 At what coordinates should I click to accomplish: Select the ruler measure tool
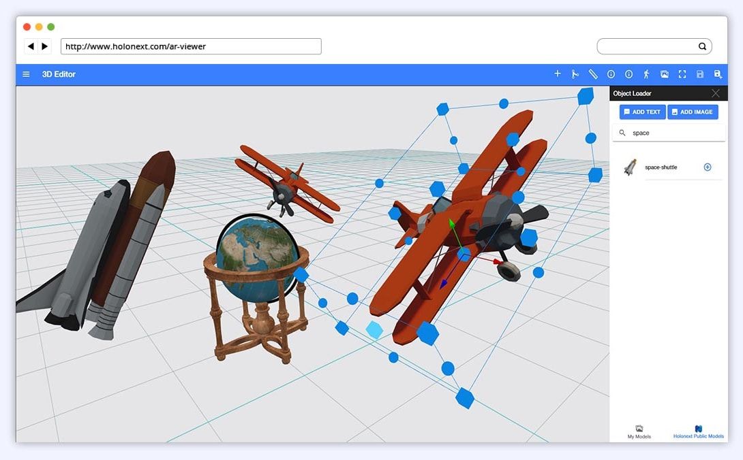click(593, 74)
